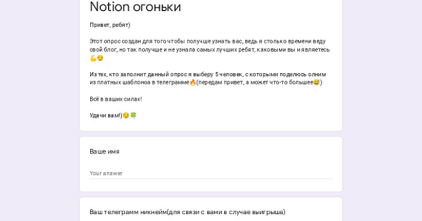Click the 'Ваше имя' question label
This screenshot has width=422, height=221.
(104, 152)
